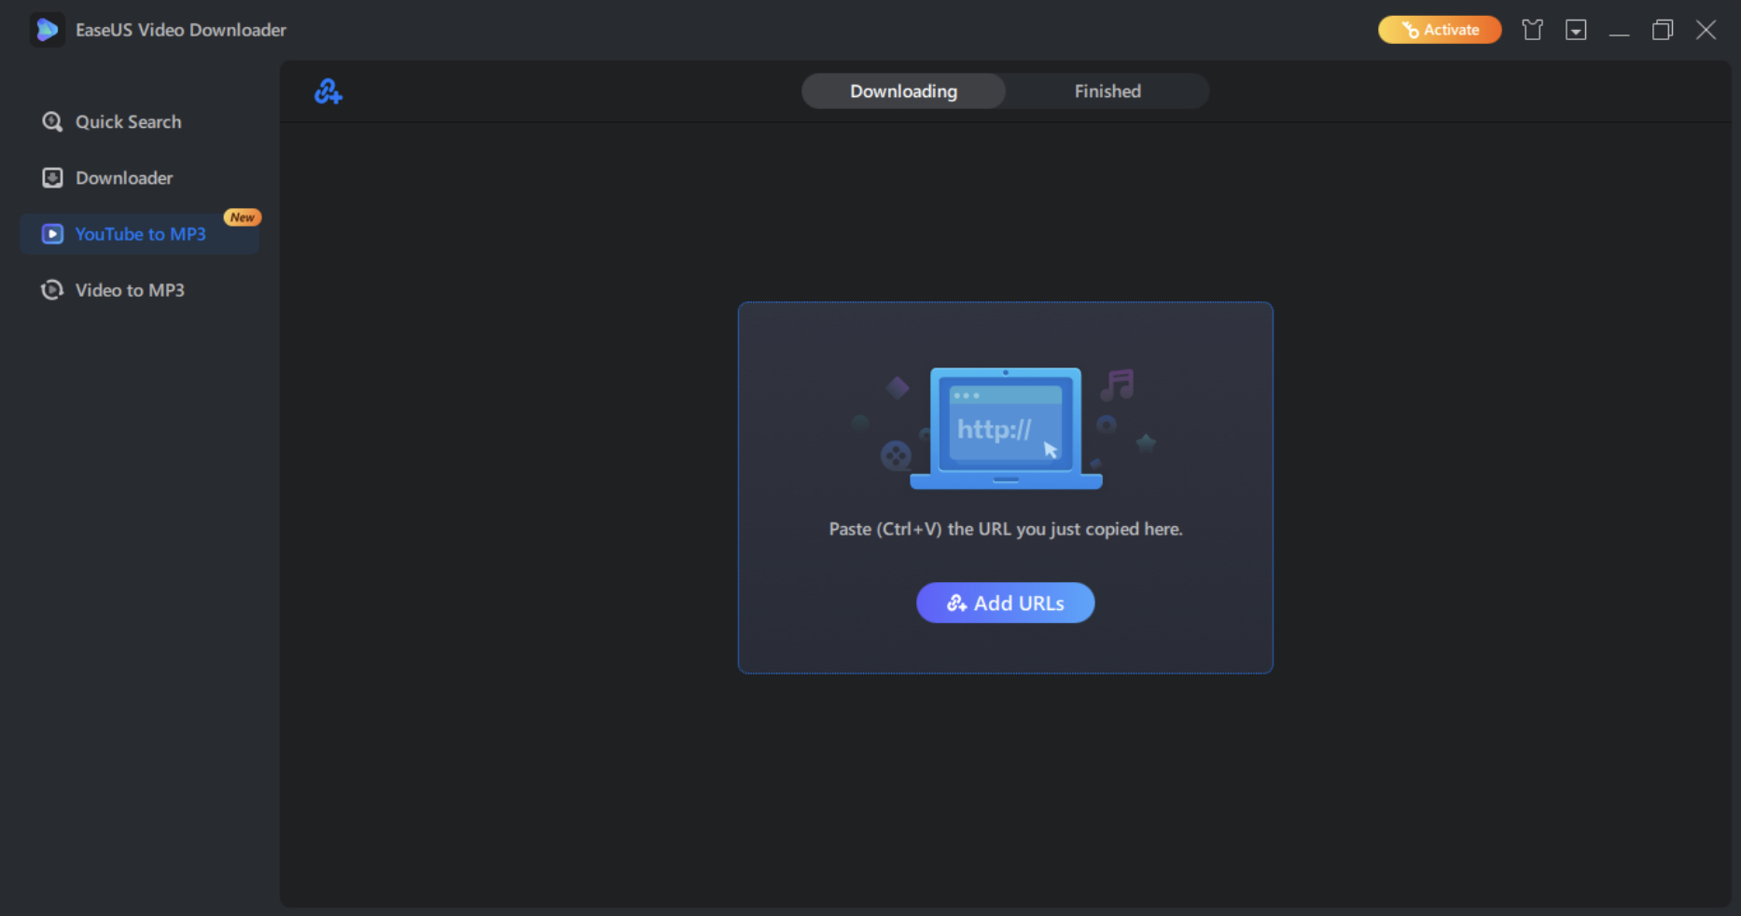The height and width of the screenshot is (916, 1741).
Task: Open the skin (shirt) icon
Action: pyautogui.click(x=1532, y=30)
